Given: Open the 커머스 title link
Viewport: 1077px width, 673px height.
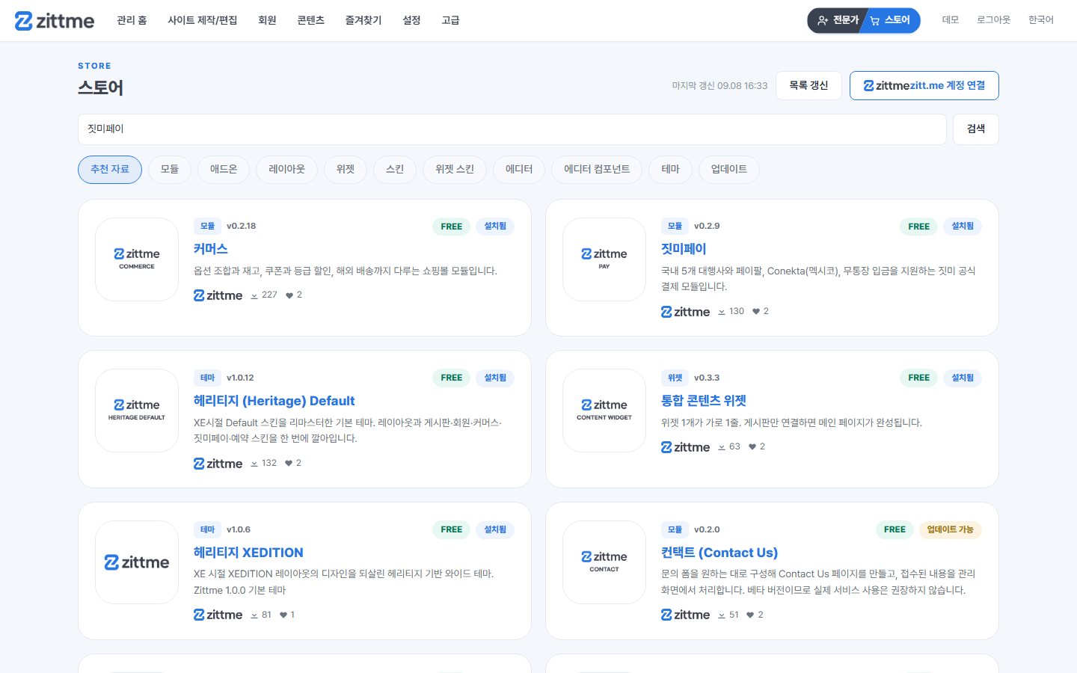Looking at the screenshot, I should point(211,249).
